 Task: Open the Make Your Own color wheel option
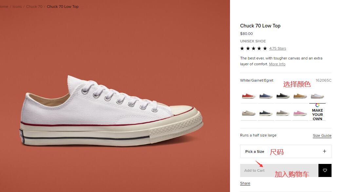point(317,112)
